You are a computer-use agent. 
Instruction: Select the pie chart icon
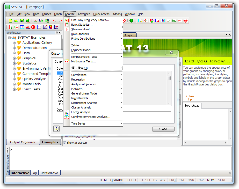click(151, 20)
